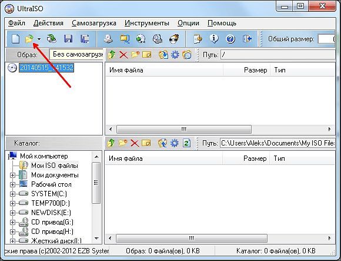Click the blue gear icon in image toolbar
The height and width of the screenshot is (261, 341).
175,55
